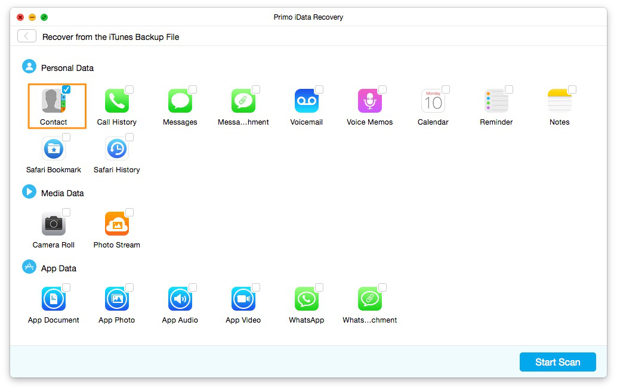Click the App Video camera icon

[243, 299]
